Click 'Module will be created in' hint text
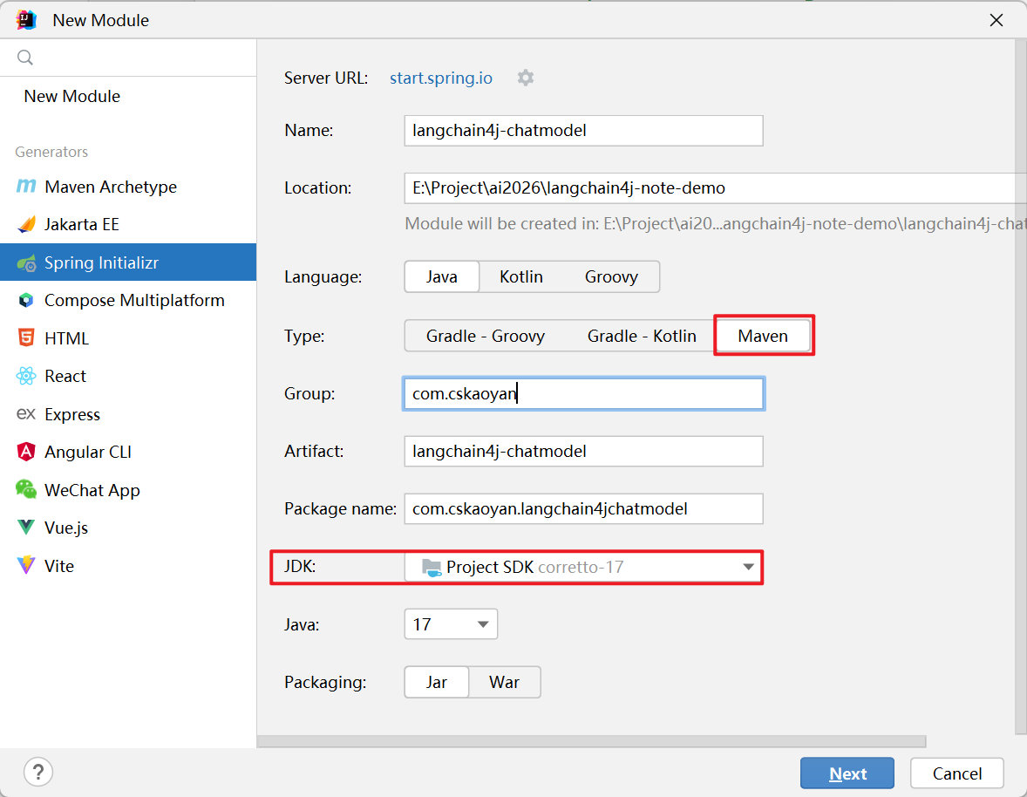 pos(715,224)
